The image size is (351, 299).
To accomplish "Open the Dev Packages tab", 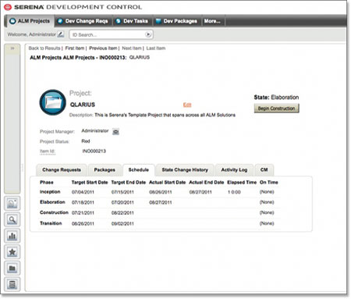I will (176, 21).
